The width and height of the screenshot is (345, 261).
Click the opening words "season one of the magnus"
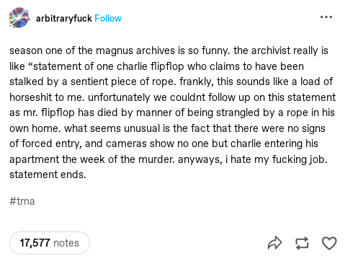point(72,50)
